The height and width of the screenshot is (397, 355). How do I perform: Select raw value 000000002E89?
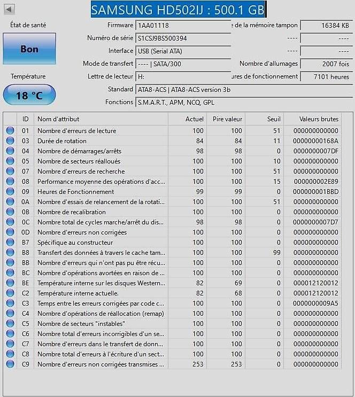316,181
